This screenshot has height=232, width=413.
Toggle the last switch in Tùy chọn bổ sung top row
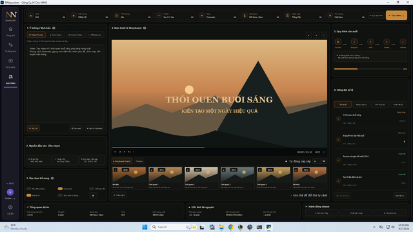[92, 189]
